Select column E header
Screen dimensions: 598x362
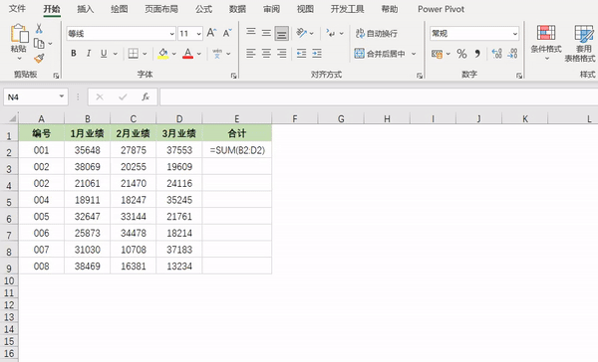point(237,118)
